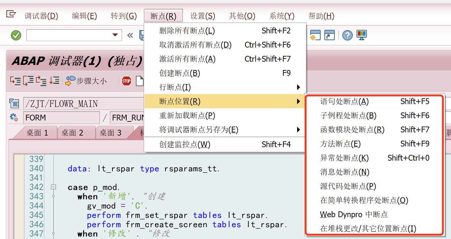Click the create shortcut window icon
The width and height of the screenshot is (451, 239).
[330, 35]
